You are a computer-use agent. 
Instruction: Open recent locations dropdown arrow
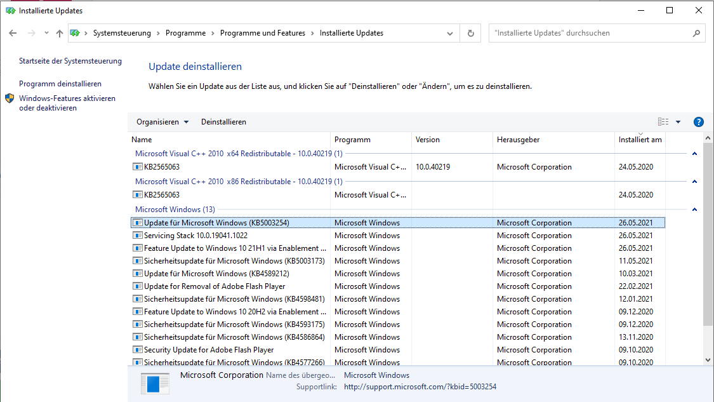[x=46, y=33]
